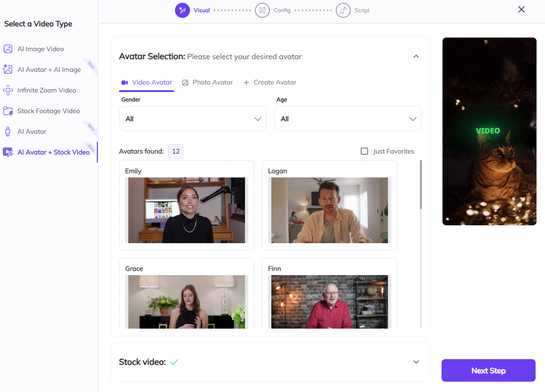545x392 pixels.
Task: Click the Select a Video Type heading
Action: click(x=38, y=23)
